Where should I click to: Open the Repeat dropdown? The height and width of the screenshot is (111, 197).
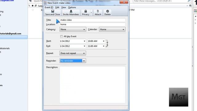(x=73, y=53)
